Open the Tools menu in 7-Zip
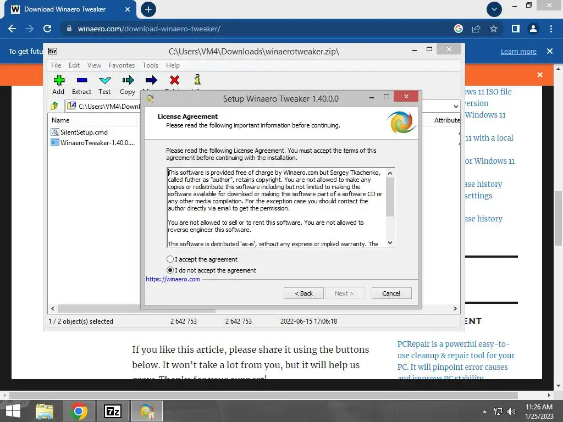The height and width of the screenshot is (422, 563). 150,65
